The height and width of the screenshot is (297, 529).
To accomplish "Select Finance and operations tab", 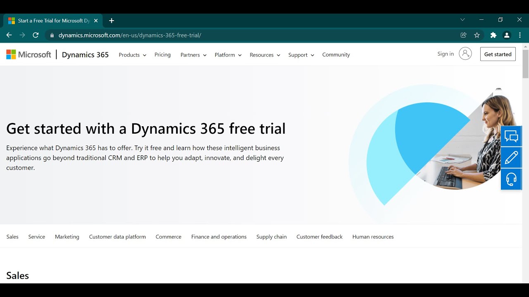I will [x=219, y=237].
